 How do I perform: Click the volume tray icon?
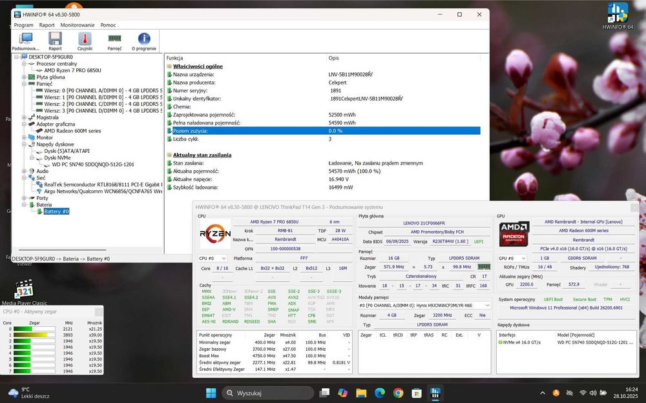(x=593, y=393)
